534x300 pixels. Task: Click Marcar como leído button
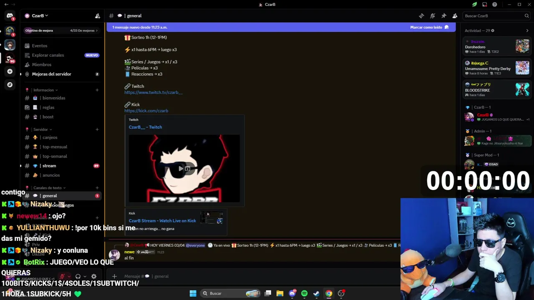(429, 27)
